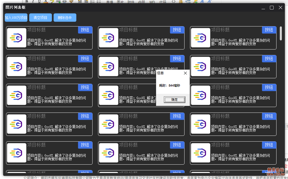Viewport: 288px width, 179px height.
Task: Open the GooUI logo in fifth-row left card
Action: coord(17,153)
